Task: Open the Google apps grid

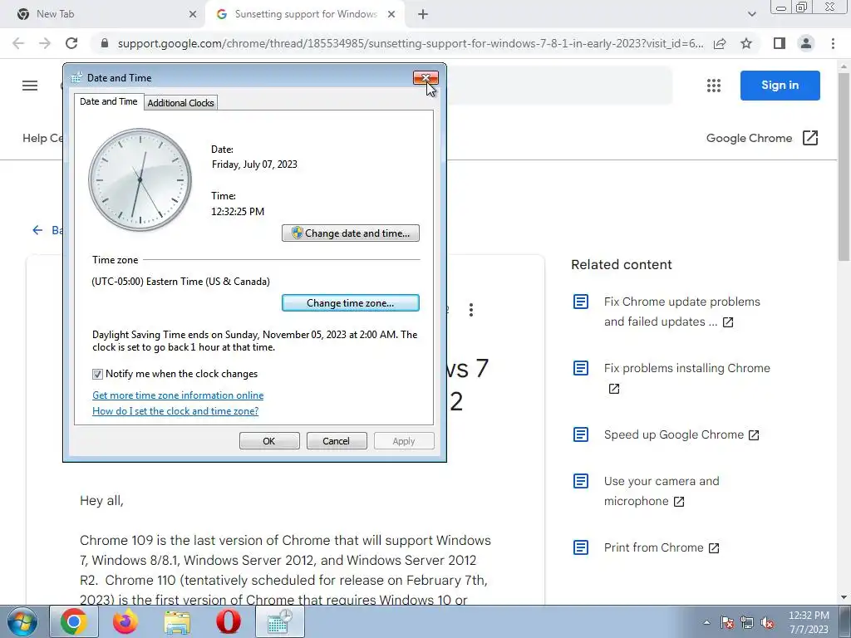Action: 714,86
